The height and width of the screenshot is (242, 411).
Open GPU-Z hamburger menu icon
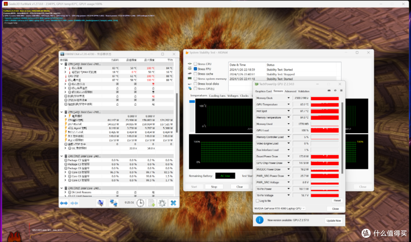[x=341, y=91]
